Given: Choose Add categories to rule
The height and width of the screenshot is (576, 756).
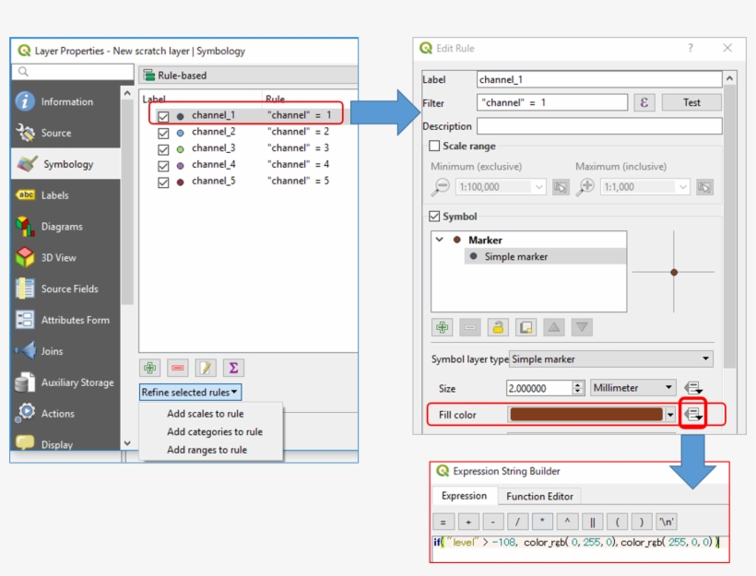Looking at the screenshot, I should (x=214, y=431).
